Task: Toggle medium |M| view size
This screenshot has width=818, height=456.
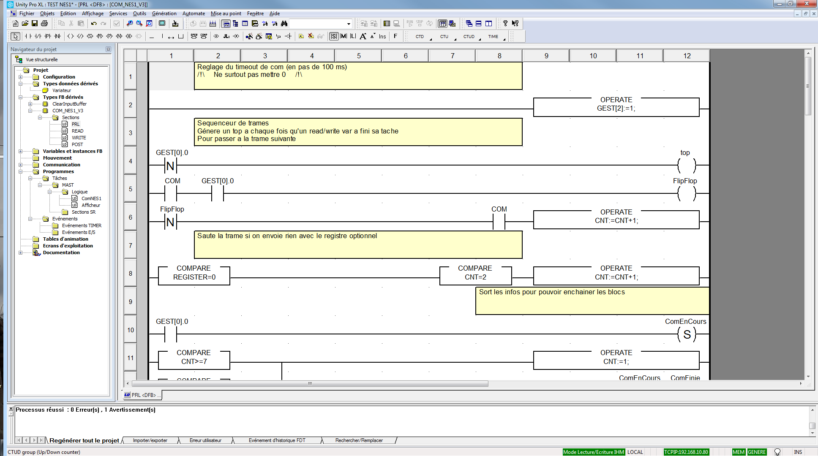Action: 344,36
